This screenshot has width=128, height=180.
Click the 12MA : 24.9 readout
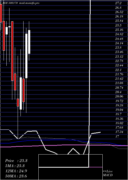click(x=16, y=171)
